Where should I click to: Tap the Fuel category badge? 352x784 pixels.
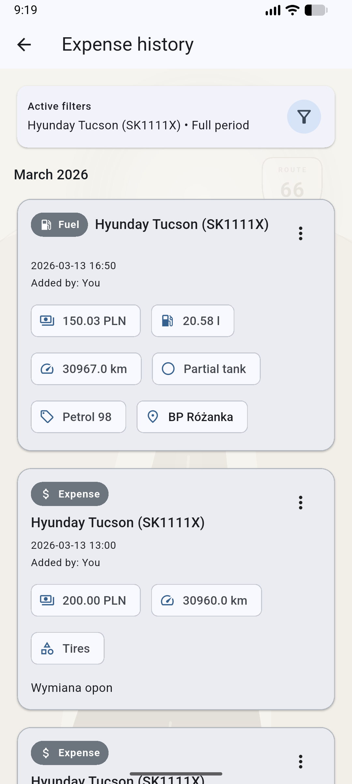59,225
